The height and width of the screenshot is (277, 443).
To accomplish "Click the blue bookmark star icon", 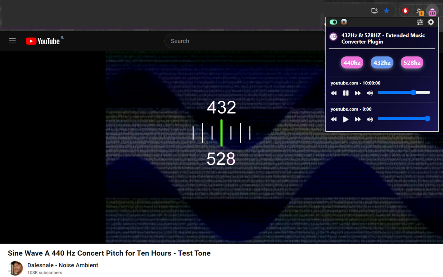I will (387, 11).
